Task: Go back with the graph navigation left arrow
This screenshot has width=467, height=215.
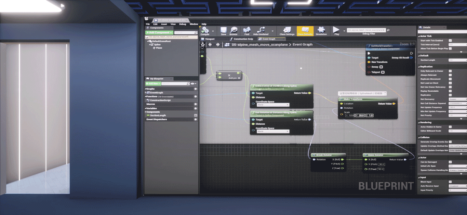Action: [210, 45]
